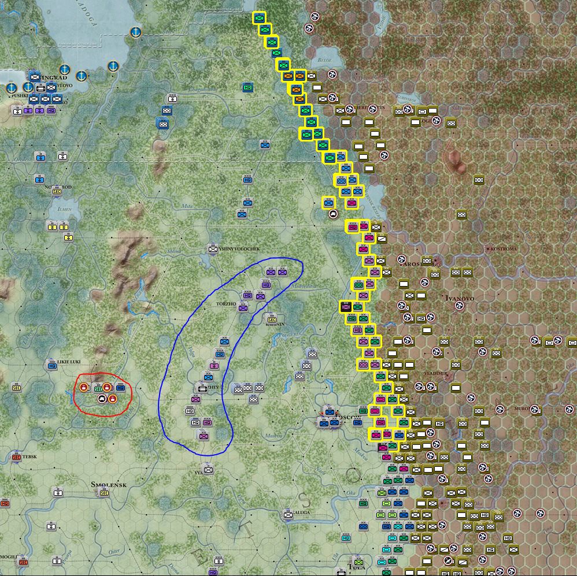
Task: Select the blue HQ counter at Velikie Luki
Action: coord(52,366)
